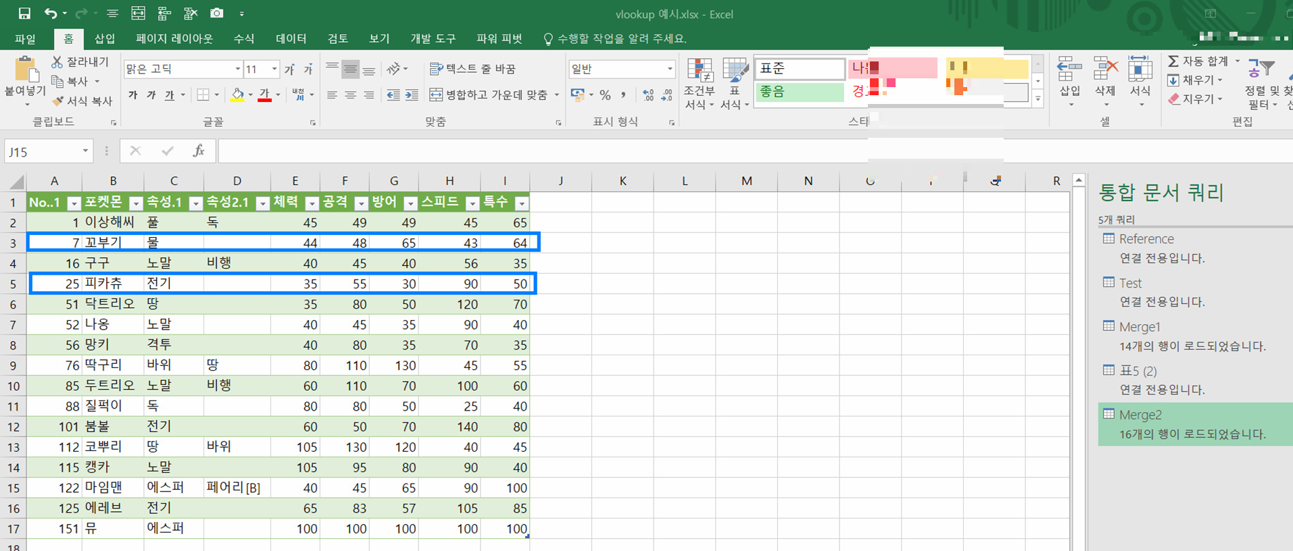Image resolution: width=1293 pixels, height=551 pixels.
Task: Toggle middle vertical alignment
Action: tap(350, 69)
